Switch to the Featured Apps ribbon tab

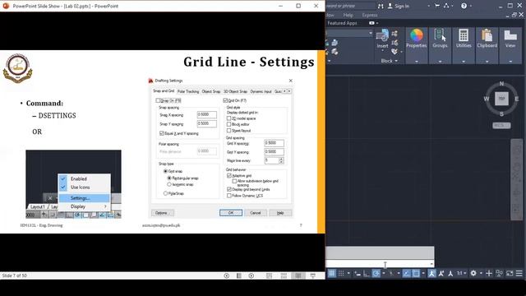point(342,23)
